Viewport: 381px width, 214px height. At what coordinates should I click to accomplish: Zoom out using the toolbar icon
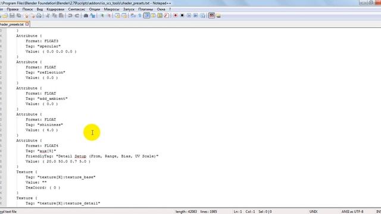click(109, 16)
